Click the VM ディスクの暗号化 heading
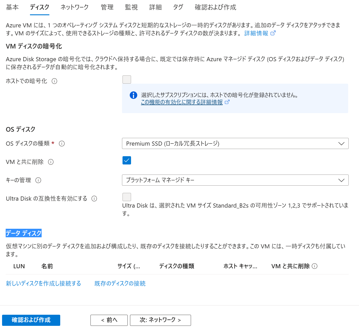The width and height of the screenshot is (359, 331). pyautogui.click(x=34, y=46)
